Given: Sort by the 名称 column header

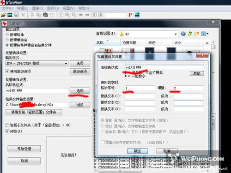Looking at the screenshot, I should pos(108,42).
